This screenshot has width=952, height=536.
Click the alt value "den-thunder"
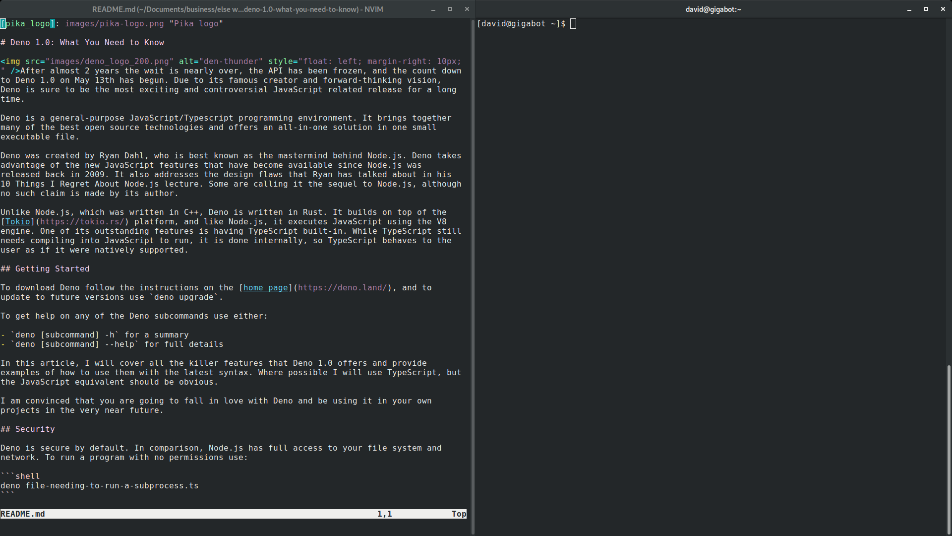point(231,62)
